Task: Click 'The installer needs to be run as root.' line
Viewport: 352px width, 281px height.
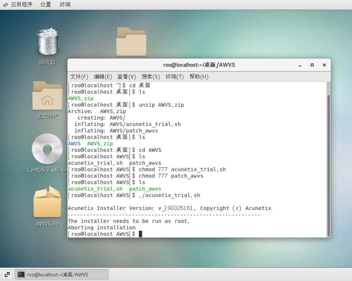Action: (x=128, y=221)
